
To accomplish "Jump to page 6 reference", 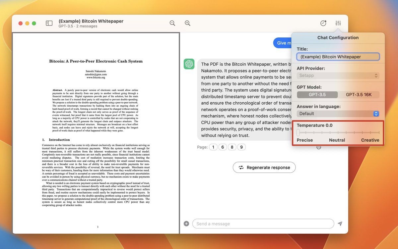I will (x=223, y=147).
